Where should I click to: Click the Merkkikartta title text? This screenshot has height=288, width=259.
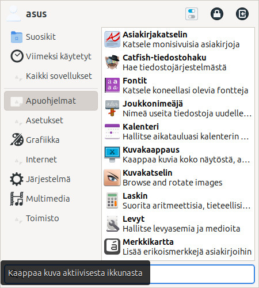coord(148,242)
